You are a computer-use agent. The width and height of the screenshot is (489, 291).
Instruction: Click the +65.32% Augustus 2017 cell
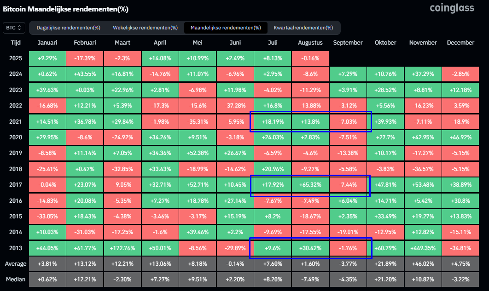[310, 185]
